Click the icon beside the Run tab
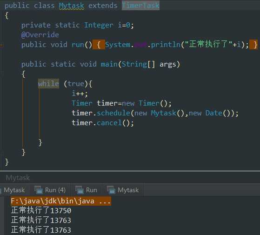This screenshot has height=235, width=260. coord(80,190)
